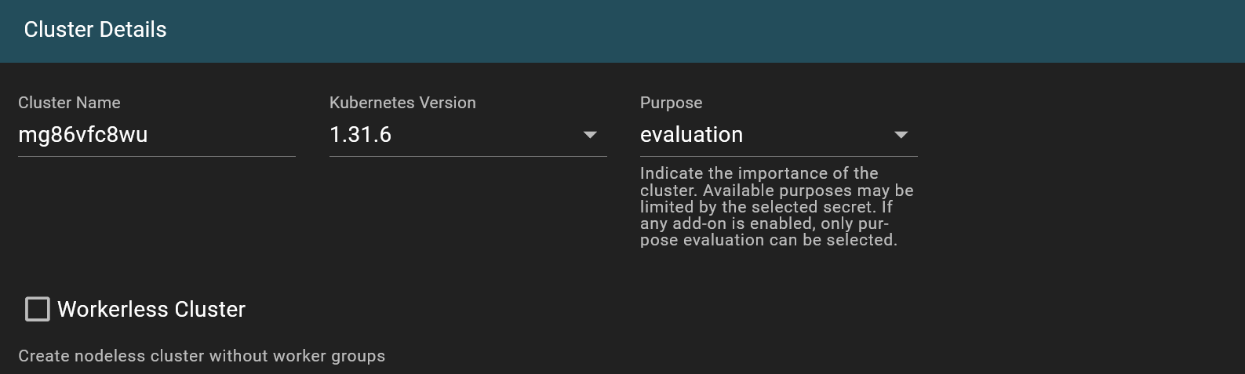1245x374 pixels.
Task: Select the evaluation purpose value text
Action: coord(691,135)
